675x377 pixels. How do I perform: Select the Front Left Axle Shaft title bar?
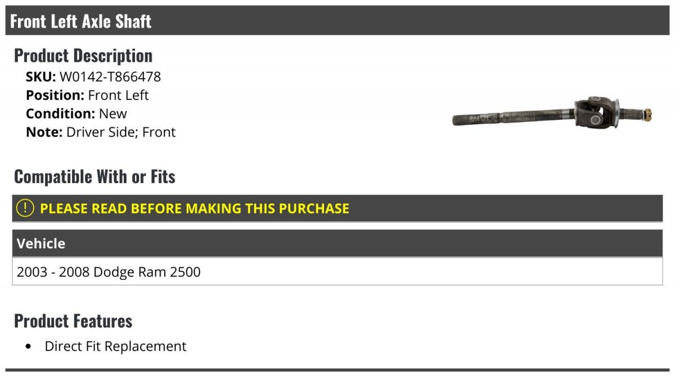click(x=337, y=21)
